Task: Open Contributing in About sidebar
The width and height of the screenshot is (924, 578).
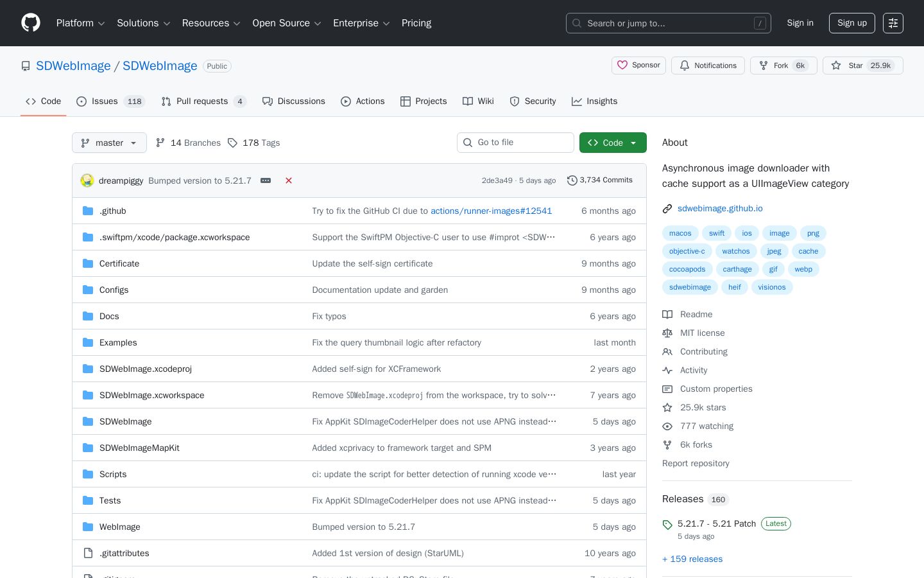Action: (704, 352)
